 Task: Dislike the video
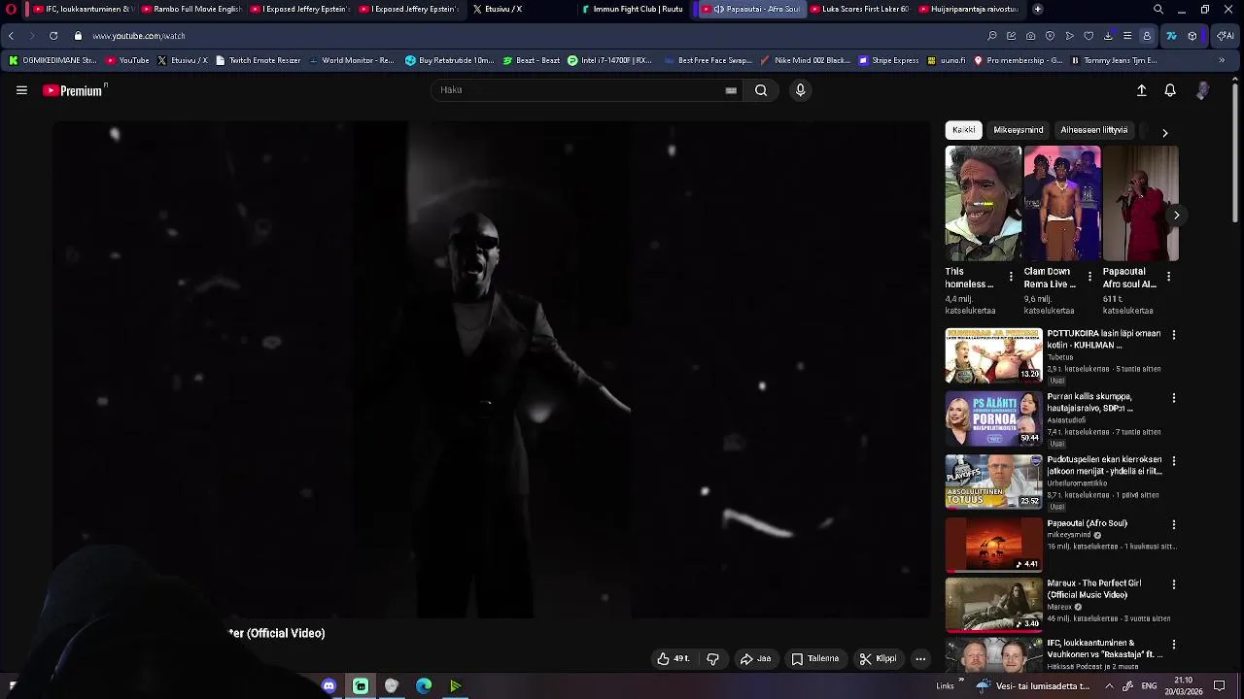pyautogui.click(x=712, y=658)
